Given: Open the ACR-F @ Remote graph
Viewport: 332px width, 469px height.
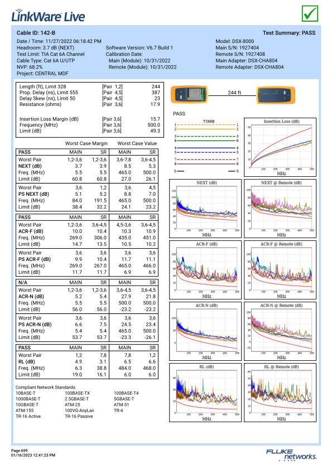Looking at the screenshot, I should 280,270.
